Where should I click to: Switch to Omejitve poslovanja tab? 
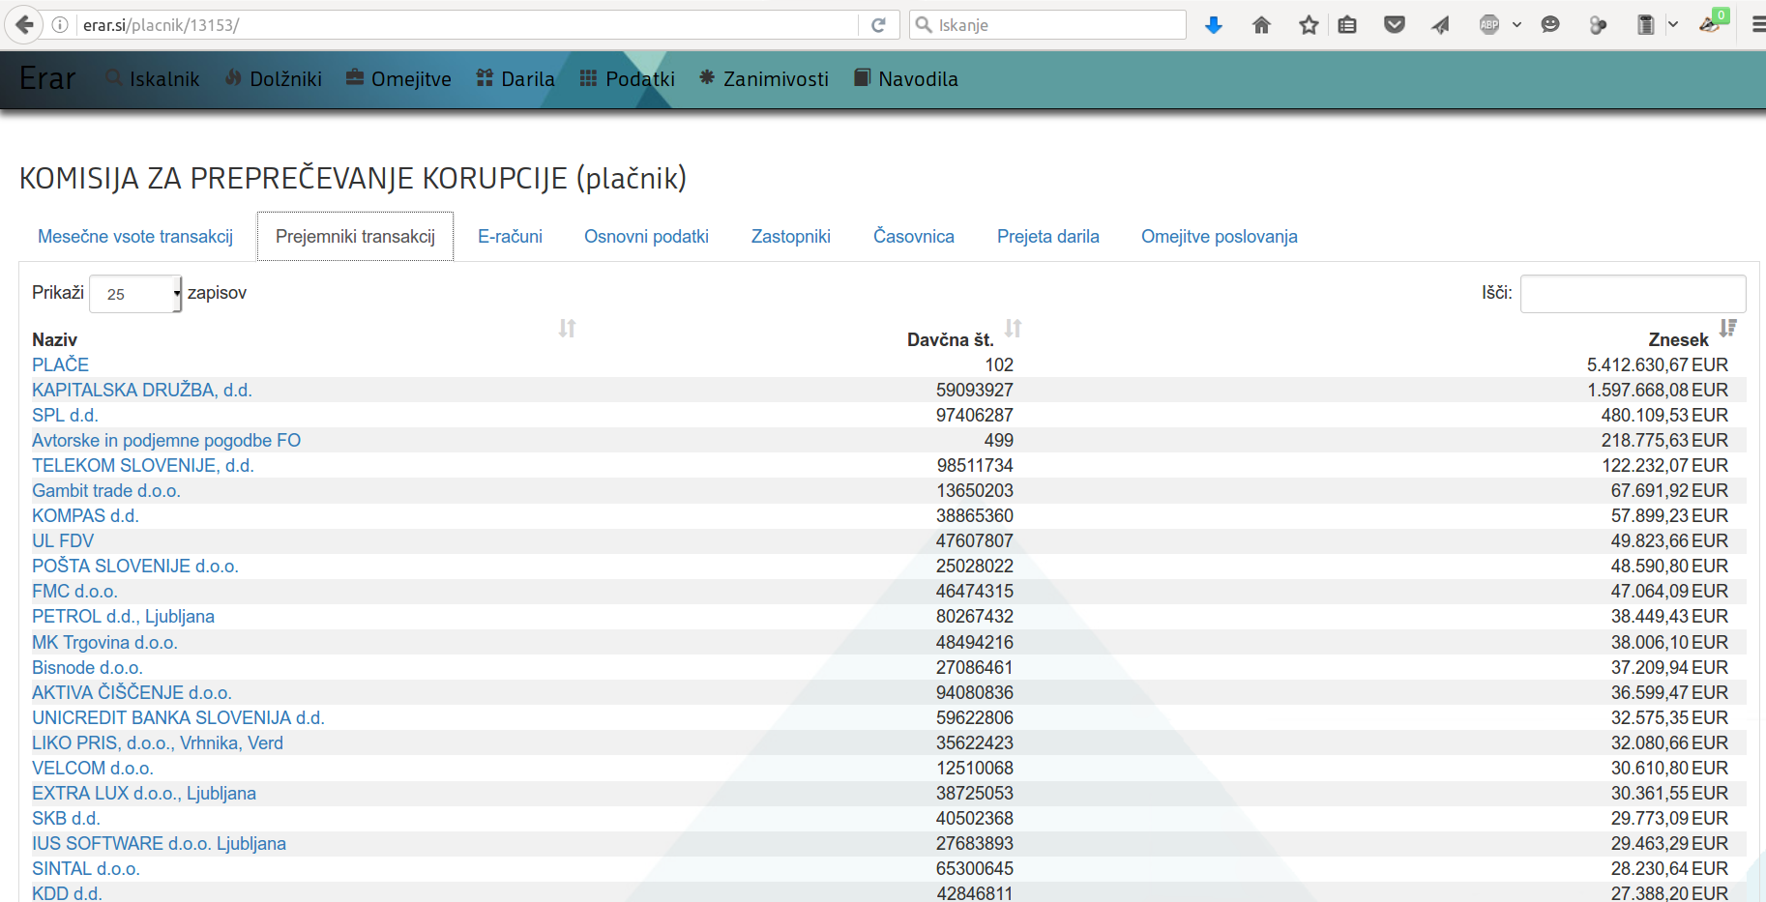[x=1219, y=237]
